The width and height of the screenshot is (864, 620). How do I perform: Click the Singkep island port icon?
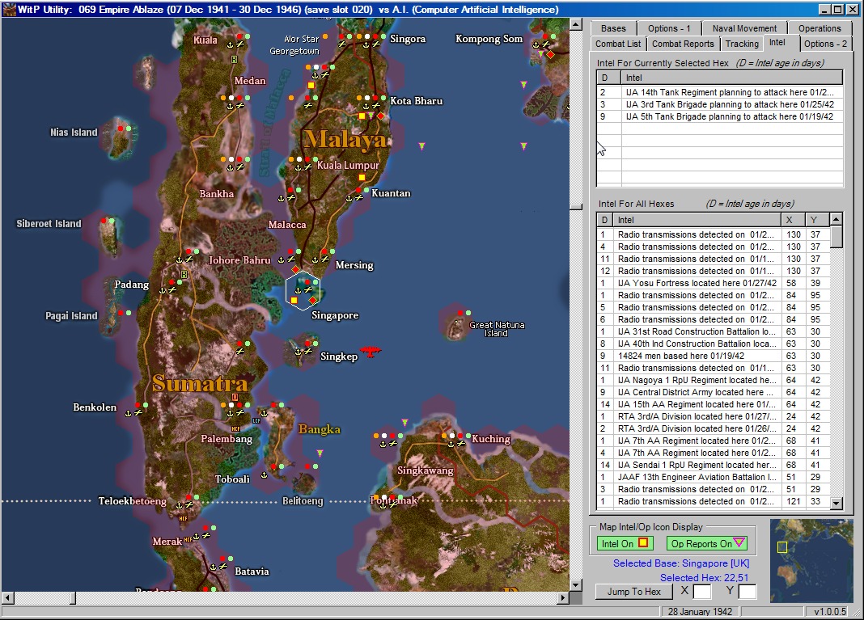point(299,351)
